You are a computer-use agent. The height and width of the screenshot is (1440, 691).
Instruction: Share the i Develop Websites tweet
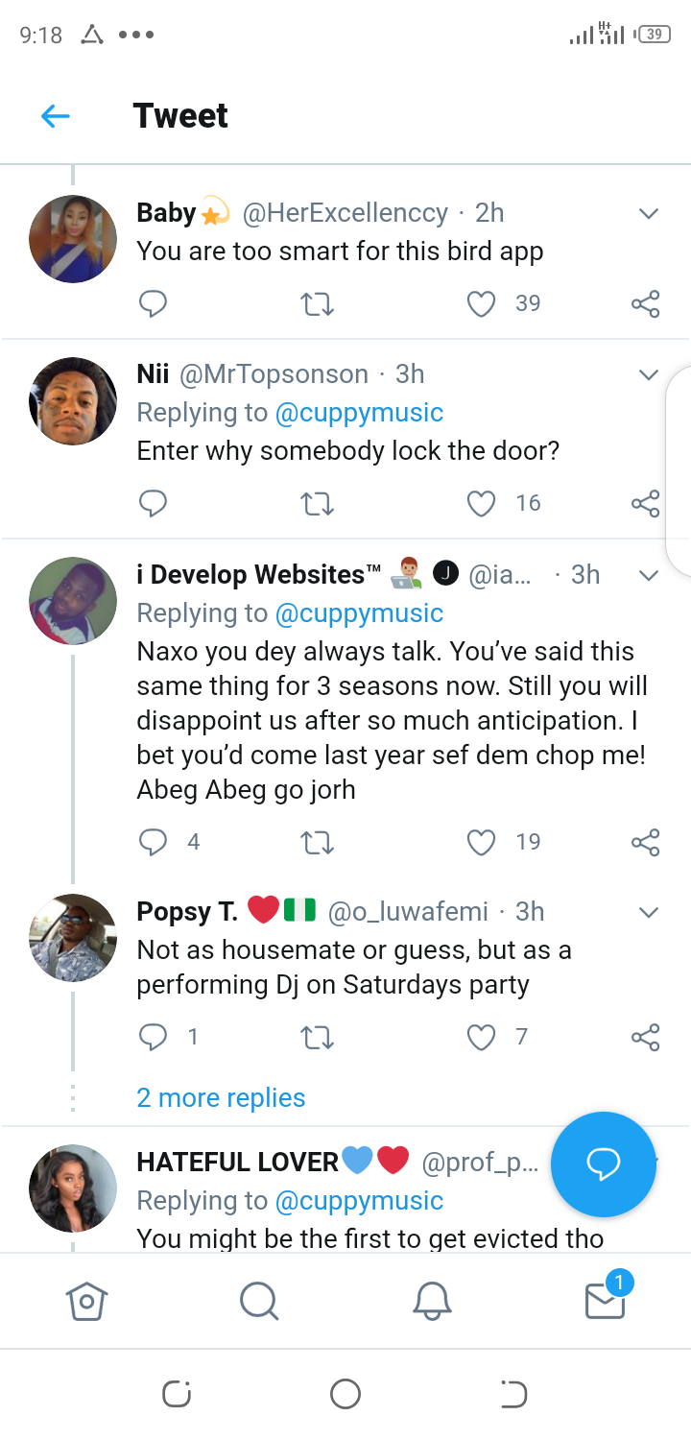(x=646, y=843)
